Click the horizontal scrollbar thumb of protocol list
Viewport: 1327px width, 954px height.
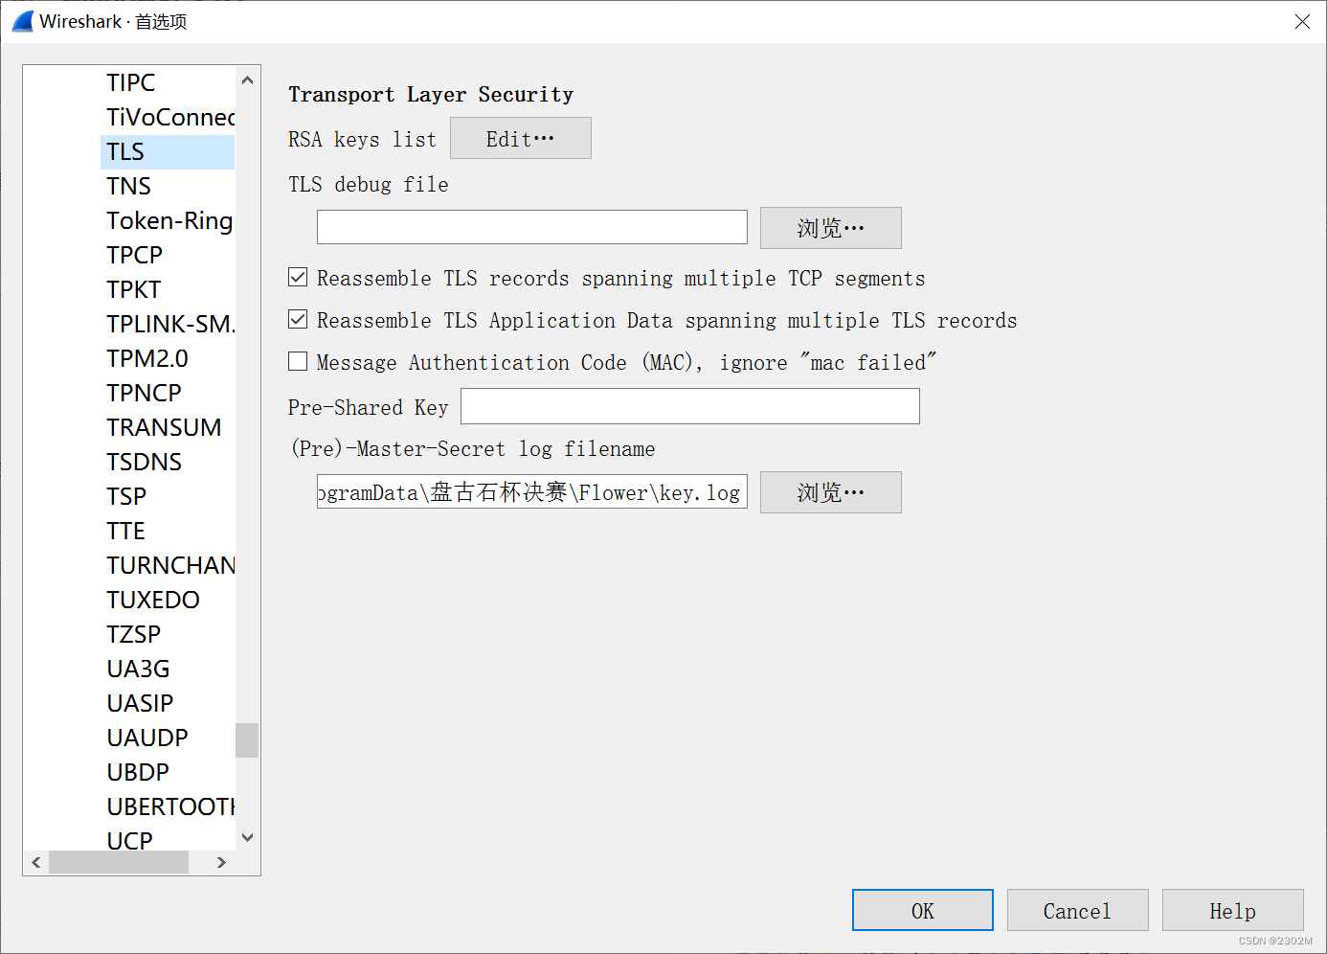click(119, 862)
